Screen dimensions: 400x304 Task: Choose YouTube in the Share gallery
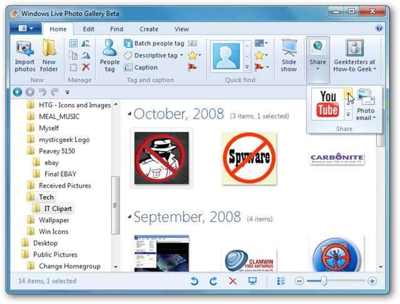coord(327,104)
